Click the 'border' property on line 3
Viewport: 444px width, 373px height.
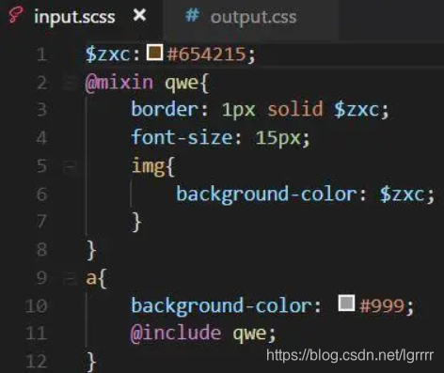pyautogui.click(x=165, y=109)
